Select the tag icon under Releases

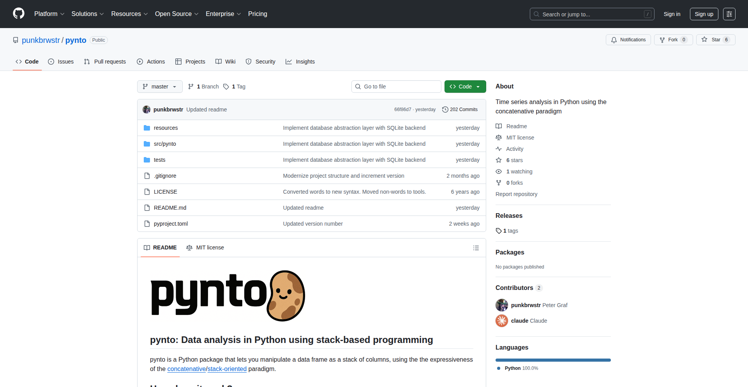click(x=499, y=231)
